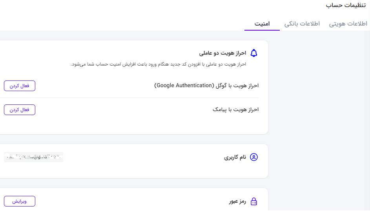
Task: Click the two-factor description sentence
Action: point(159,64)
